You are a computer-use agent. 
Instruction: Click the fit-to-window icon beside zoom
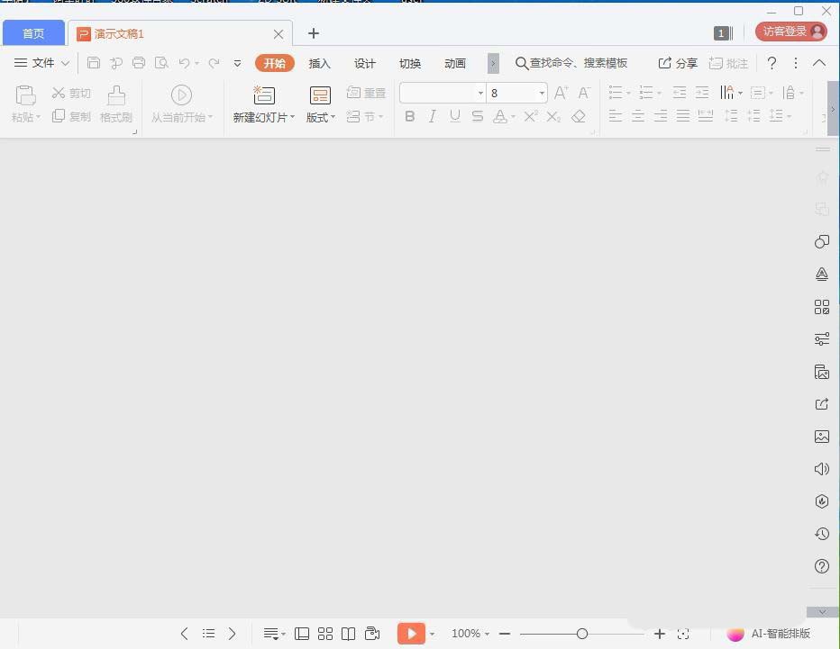click(683, 634)
